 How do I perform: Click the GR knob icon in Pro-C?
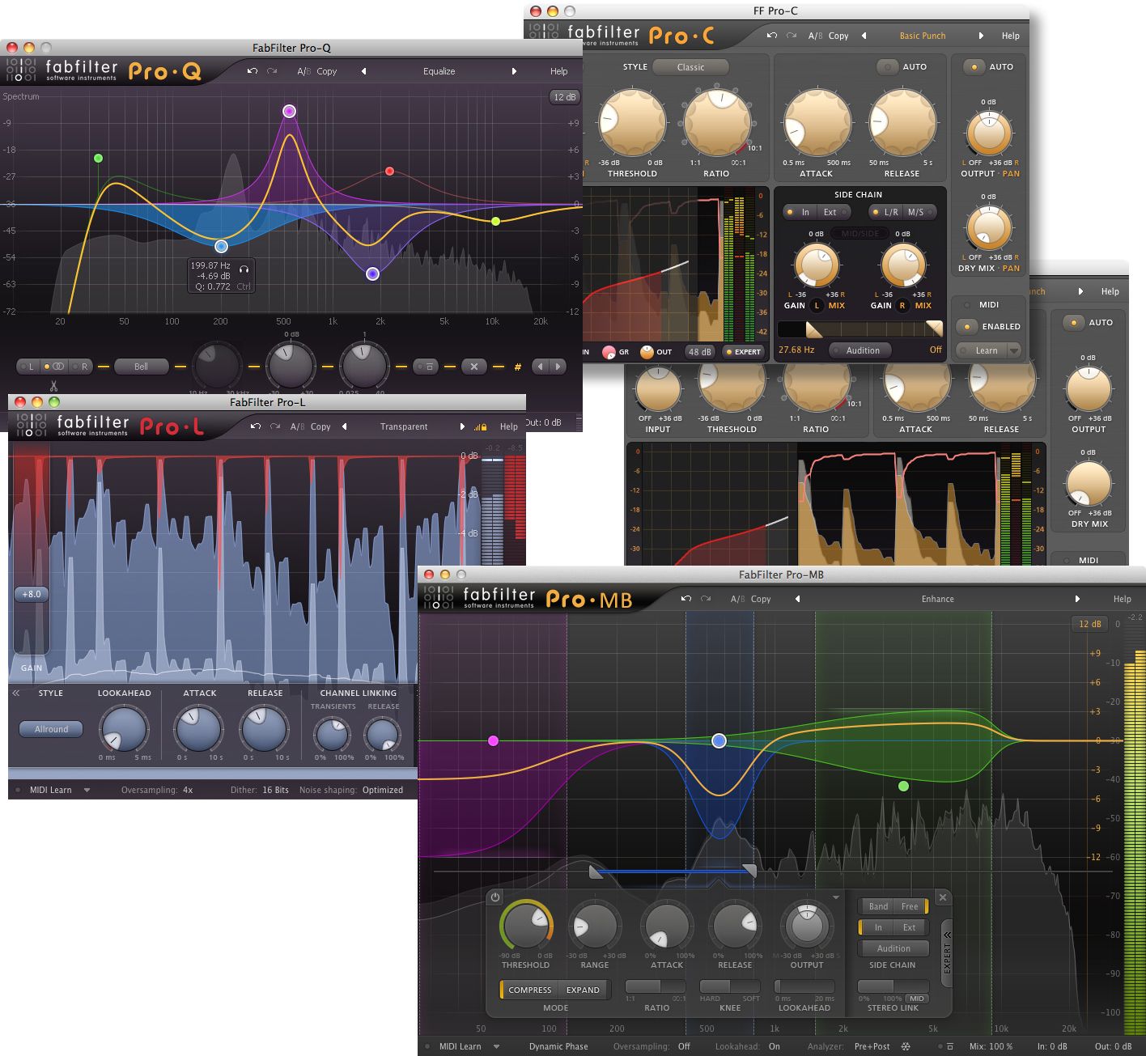tap(609, 352)
